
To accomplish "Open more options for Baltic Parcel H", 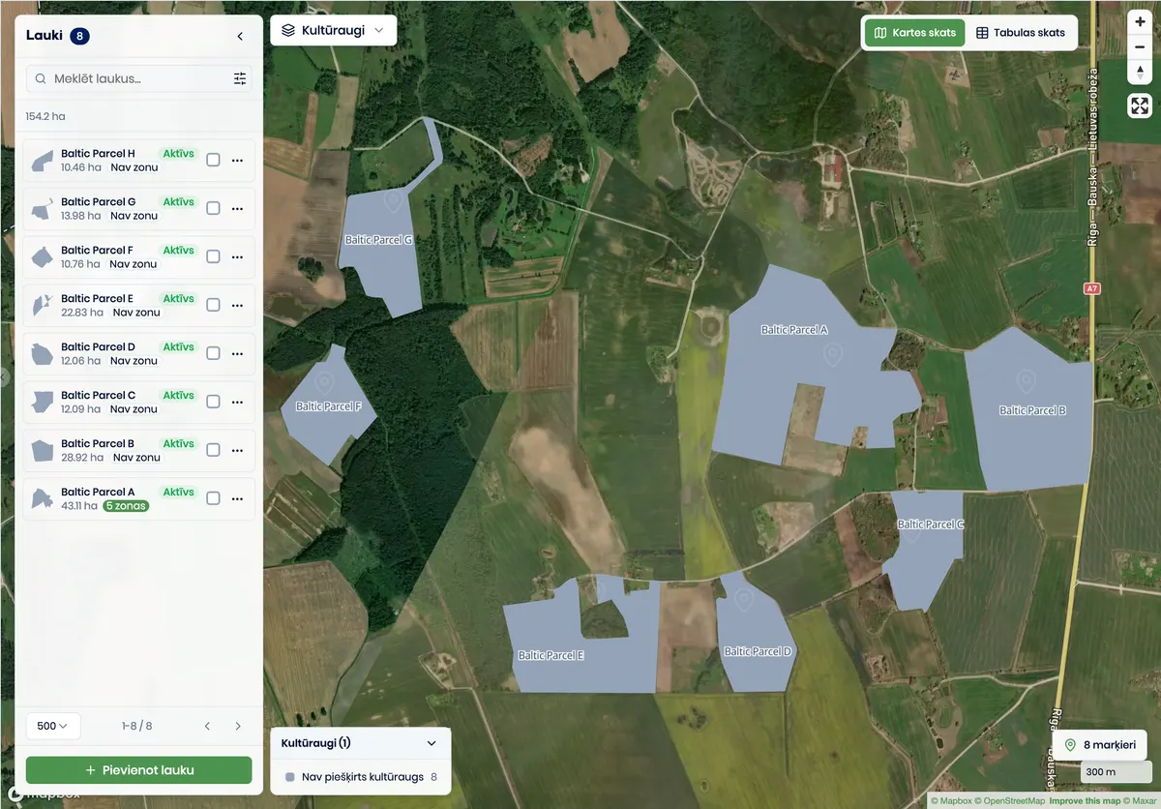I will click(237, 161).
